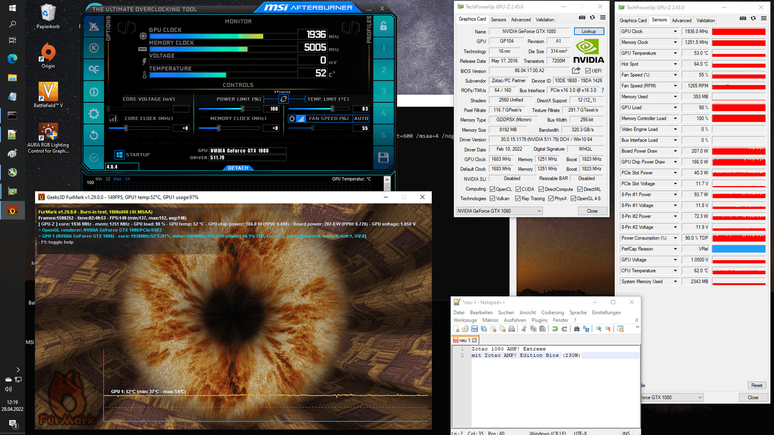Toggle the Vulkan checkbox
The height and width of the screenshot is (435, 774).
coord(492,199)
